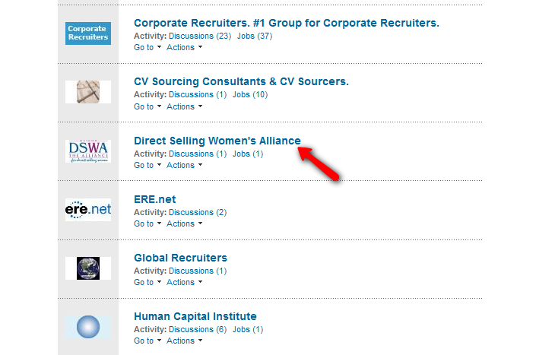Image resolution: width=536 pixels, height=355 pixels.
Task: Open the CV Sourcing Consultants group thumbnail
Action: [x=88, y=92]
